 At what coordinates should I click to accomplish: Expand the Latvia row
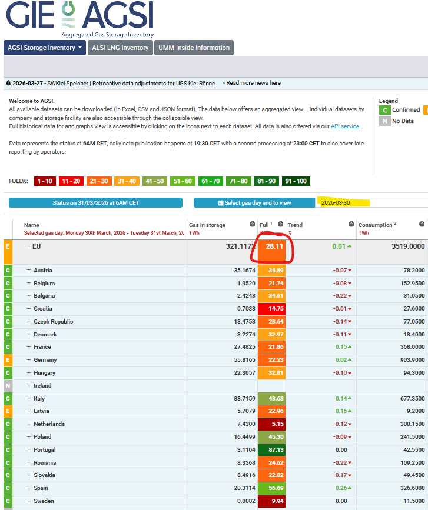[x=29, y=411]
